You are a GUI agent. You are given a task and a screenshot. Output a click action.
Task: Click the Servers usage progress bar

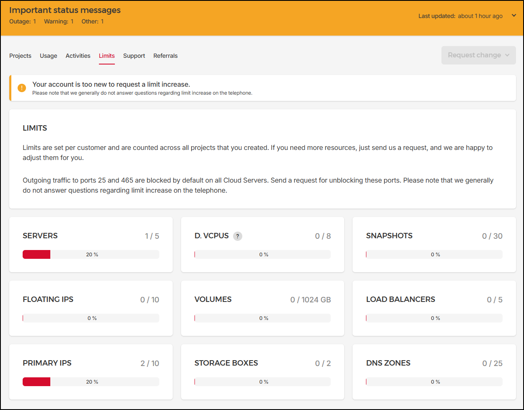tap(91, 255)
